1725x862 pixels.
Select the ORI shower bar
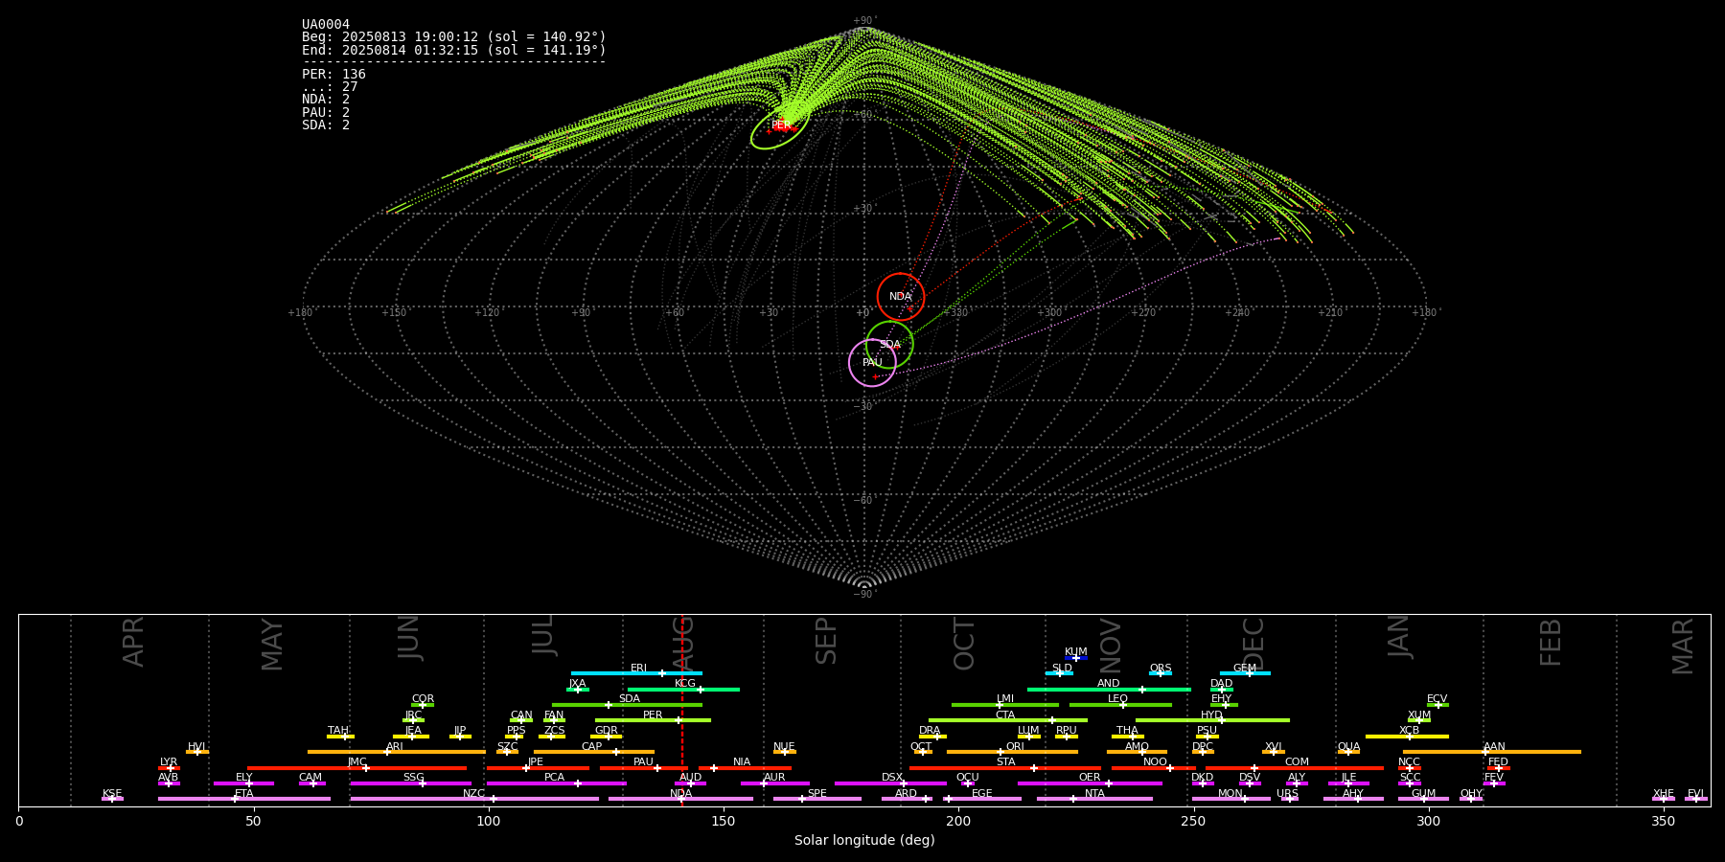[1012, 752]
